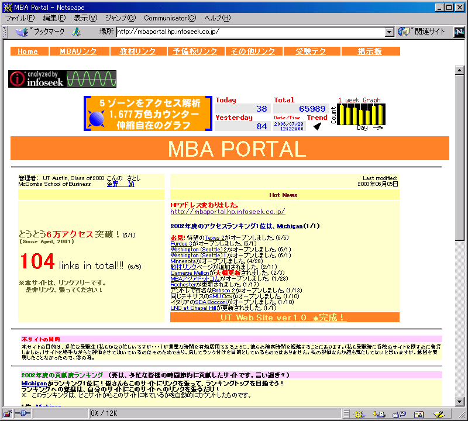The height and width of the screenshot is (421, 468).
Task: Open the 教材リンク navigation tab
Action: 138,51
